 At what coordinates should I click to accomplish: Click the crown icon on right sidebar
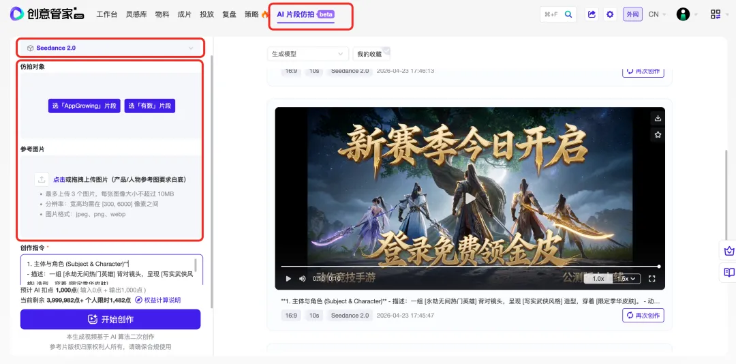(x=729, y=251)
